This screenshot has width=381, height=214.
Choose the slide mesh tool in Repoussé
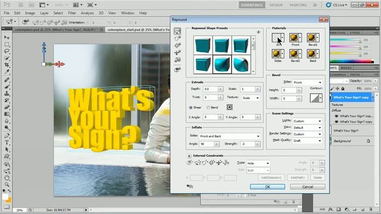(177, 52)
